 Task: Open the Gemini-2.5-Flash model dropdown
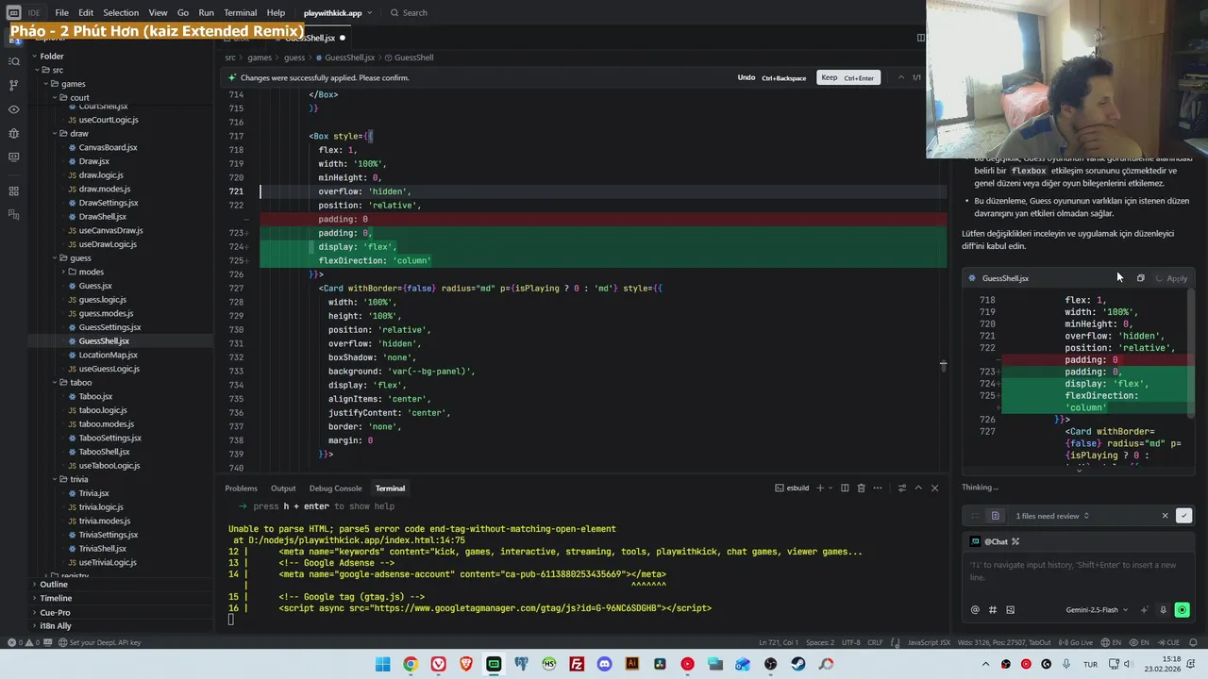pos(1097,610)
